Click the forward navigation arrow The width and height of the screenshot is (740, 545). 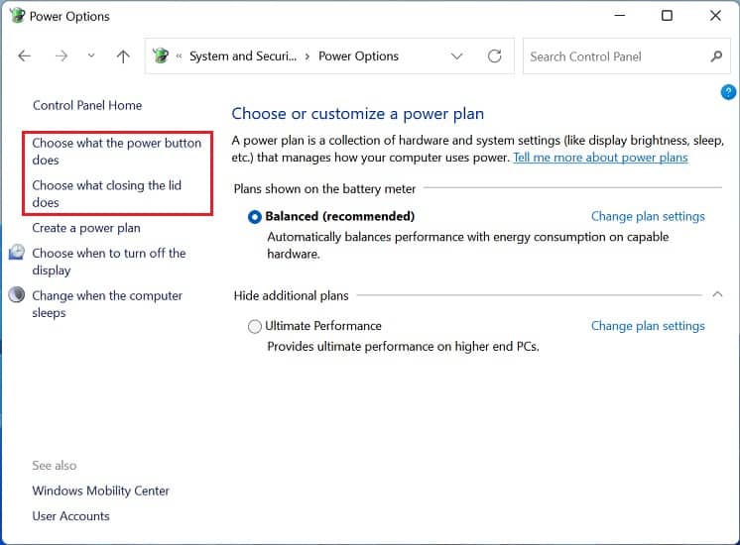pyautogui.click(x=62, y=56)
